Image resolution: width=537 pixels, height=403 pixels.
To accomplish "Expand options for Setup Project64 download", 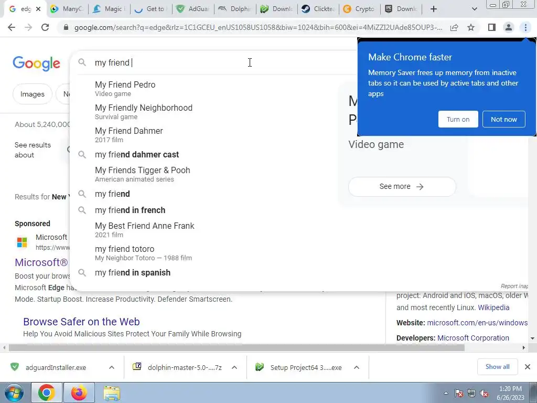I will pyautogui.click(x=357, y=367).
